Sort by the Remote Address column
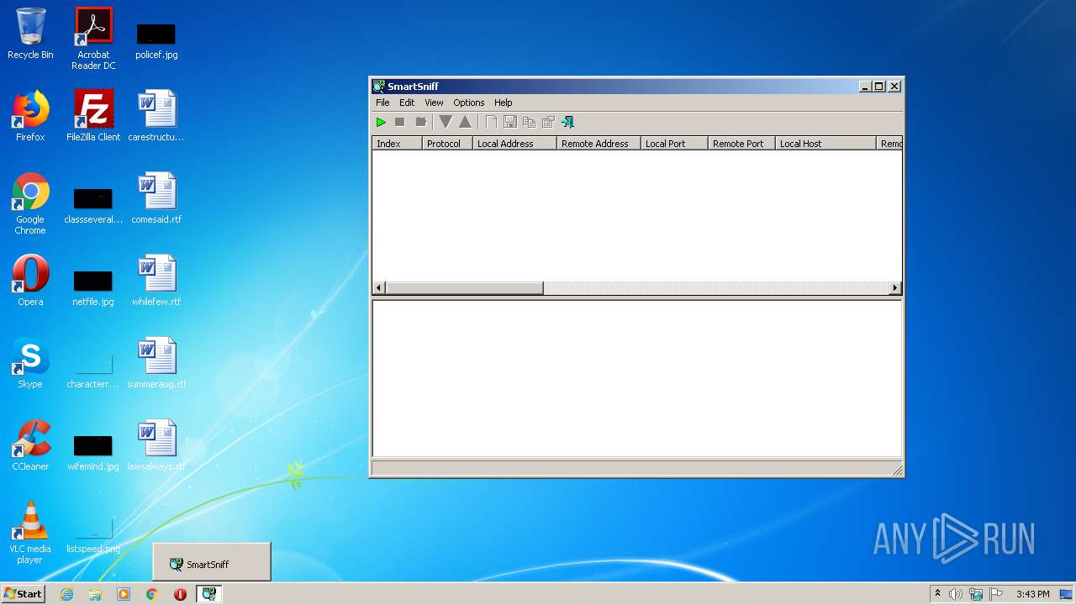This screenshot has width=1076, height=605. click(x=599, y=144)
